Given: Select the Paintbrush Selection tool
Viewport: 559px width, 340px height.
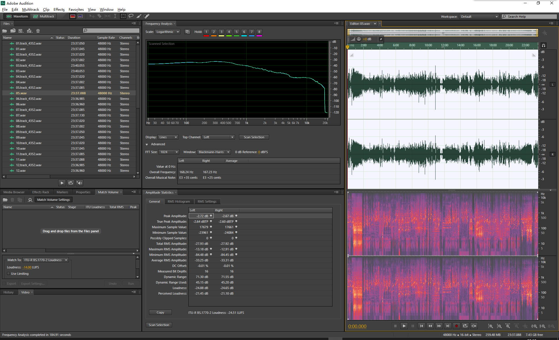Looking at the screenshot, I should 139,16.
